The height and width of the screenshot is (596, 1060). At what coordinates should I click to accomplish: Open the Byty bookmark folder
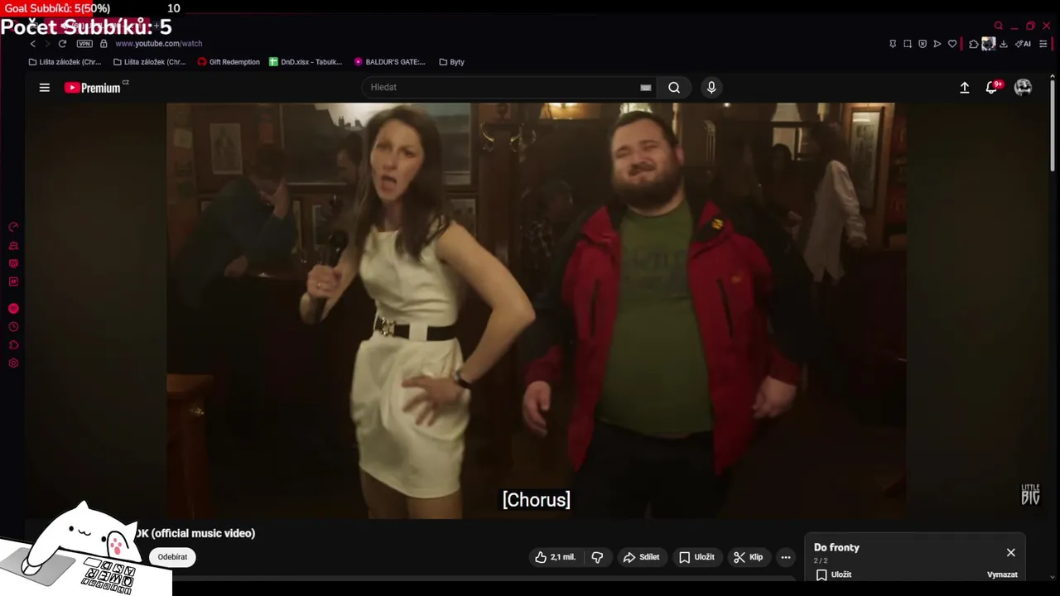451,62
